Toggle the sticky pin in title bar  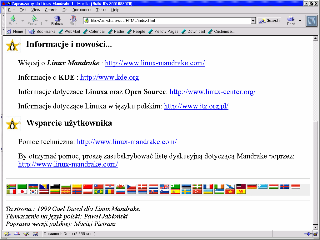coord(8,3)
